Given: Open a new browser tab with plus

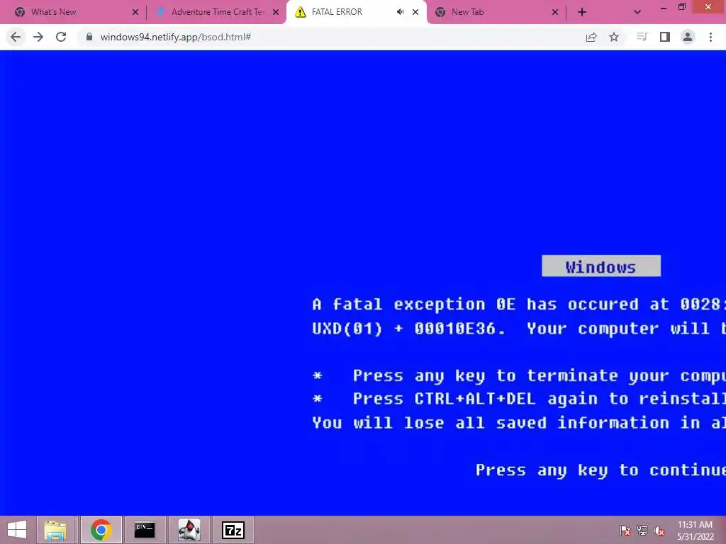Looking at the screenshot, I should [582, 12].
